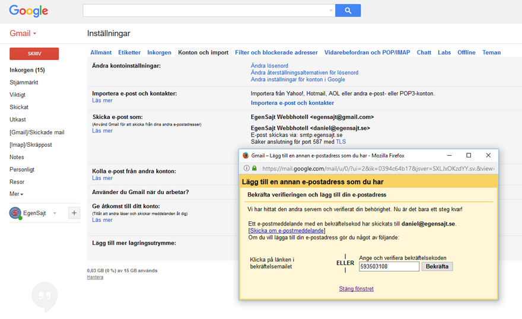Switch to the Teman settings tab
The height and width of the screenshot is (319, 522).
[x=491, y=53]
